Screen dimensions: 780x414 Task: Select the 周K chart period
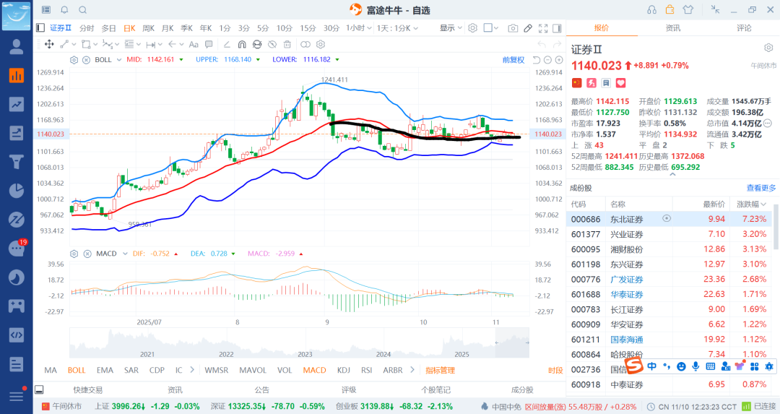(x=148, y=28)
